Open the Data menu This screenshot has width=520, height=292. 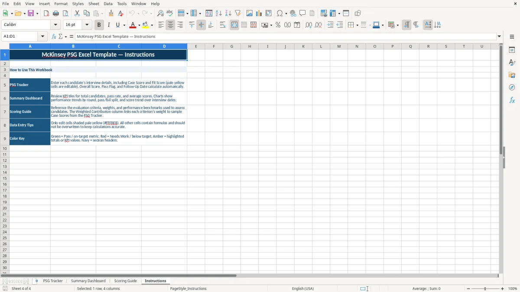tap(108, 3)
